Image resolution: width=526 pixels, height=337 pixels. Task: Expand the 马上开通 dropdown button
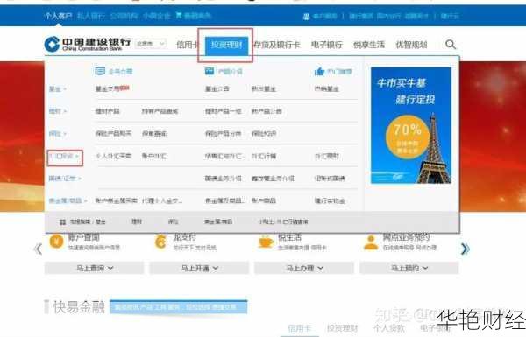(x=199, y=268)
